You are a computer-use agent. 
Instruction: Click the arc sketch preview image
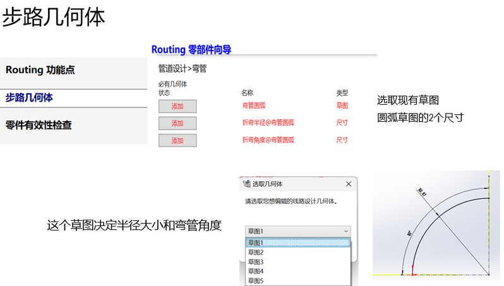point(436,225)
